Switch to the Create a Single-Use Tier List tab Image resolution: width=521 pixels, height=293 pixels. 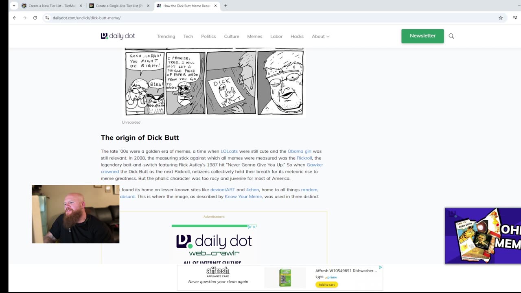[119, 6]
